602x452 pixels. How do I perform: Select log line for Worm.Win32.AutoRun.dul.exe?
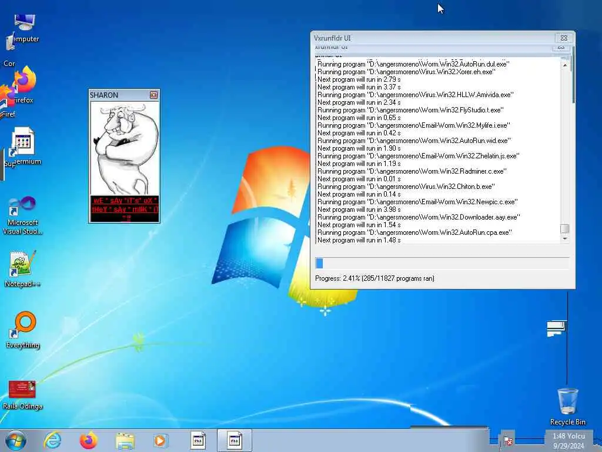tap(413, 64)
